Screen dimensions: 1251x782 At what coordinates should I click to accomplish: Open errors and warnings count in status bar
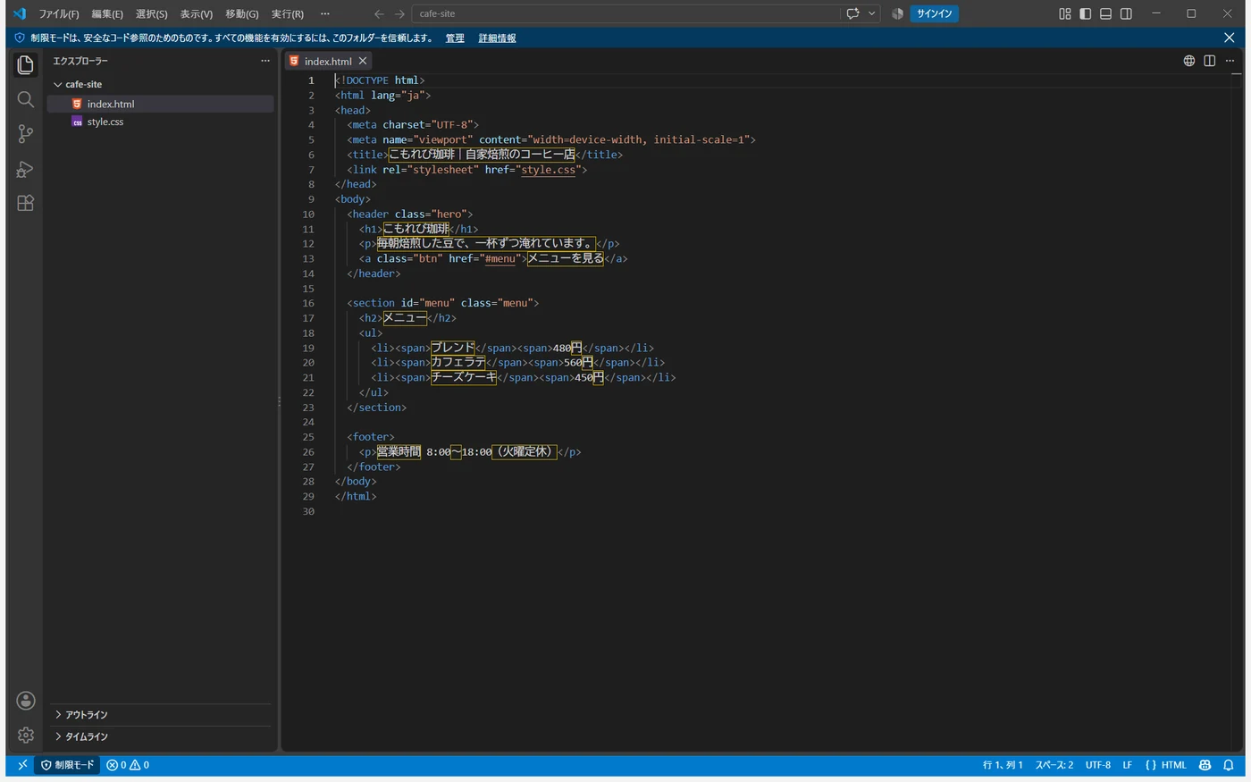tap(128, 765)
